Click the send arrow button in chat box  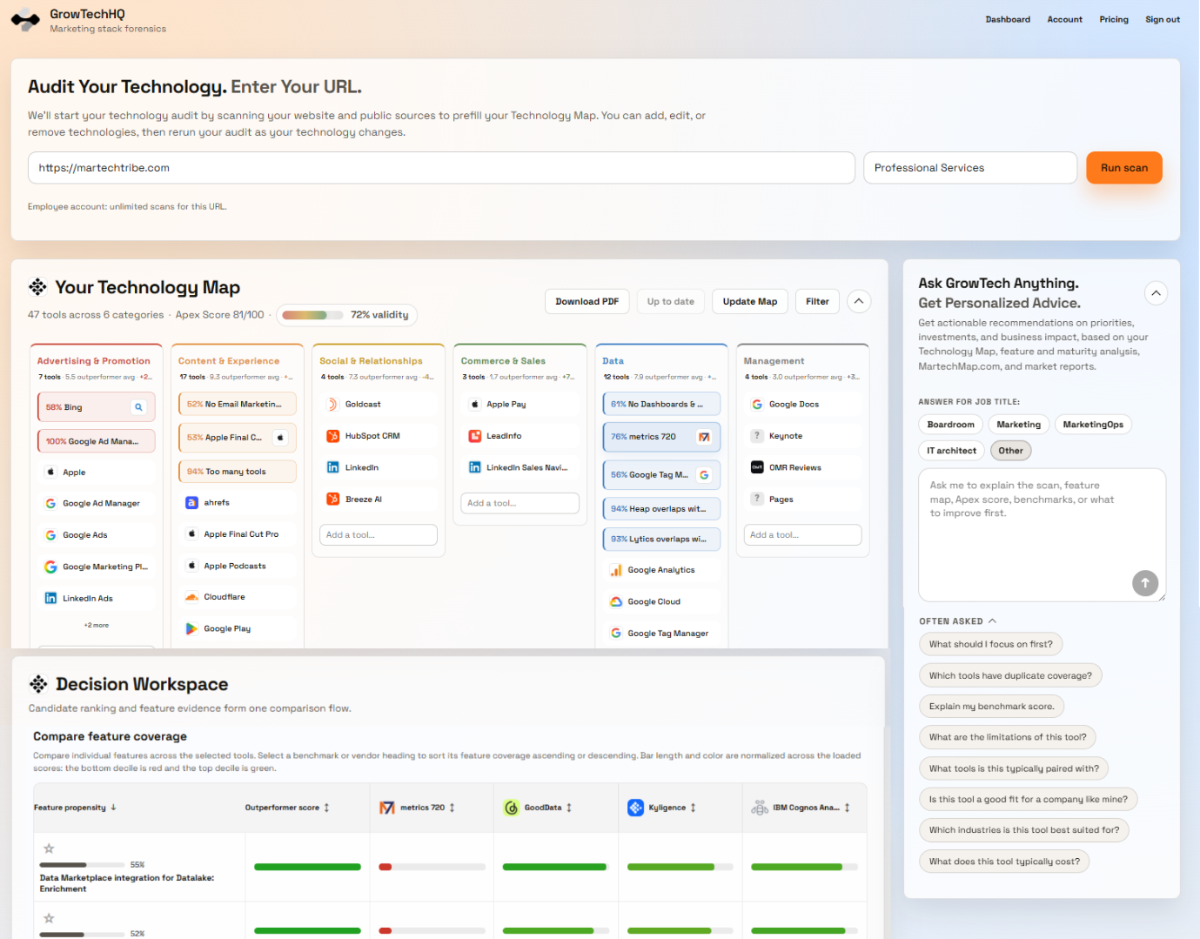[1145, 583]
